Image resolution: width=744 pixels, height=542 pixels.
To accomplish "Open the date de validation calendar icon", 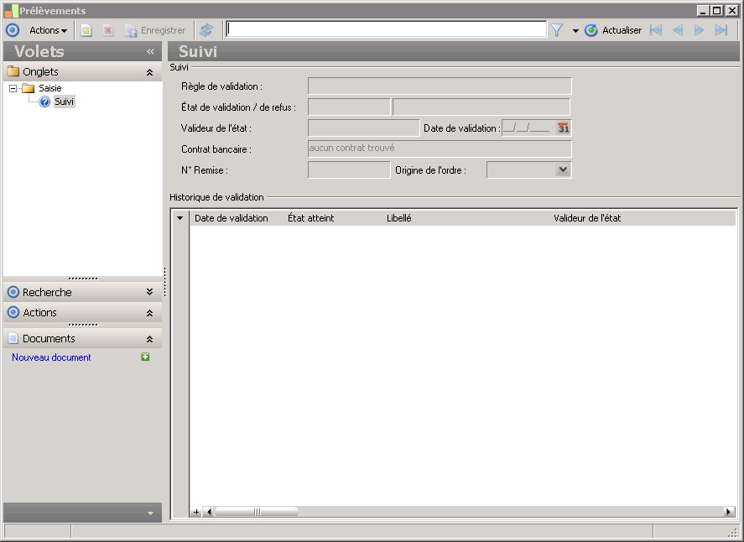I will point(563,128).
